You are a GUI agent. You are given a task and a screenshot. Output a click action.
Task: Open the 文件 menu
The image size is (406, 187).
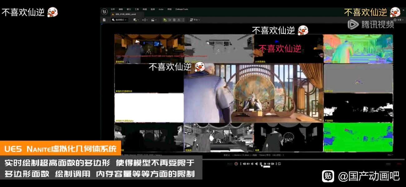[113, 9]
